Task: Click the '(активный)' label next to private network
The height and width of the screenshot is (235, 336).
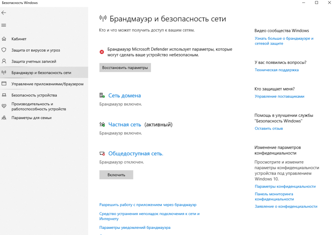Action: 158,125
